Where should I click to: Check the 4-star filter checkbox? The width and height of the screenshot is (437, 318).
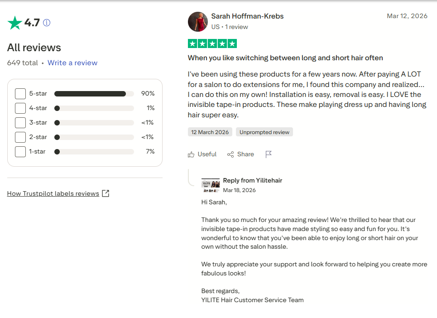tap(20, 108)
